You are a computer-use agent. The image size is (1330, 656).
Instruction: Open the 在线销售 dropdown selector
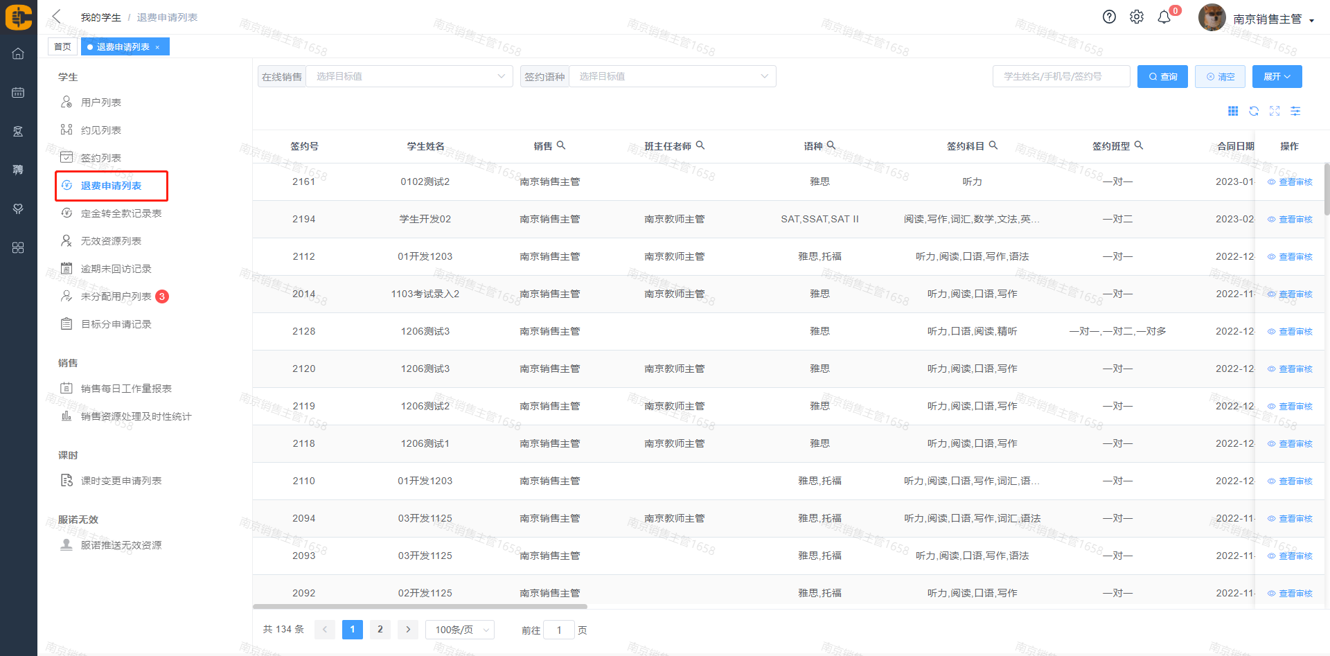click(409, 76)
